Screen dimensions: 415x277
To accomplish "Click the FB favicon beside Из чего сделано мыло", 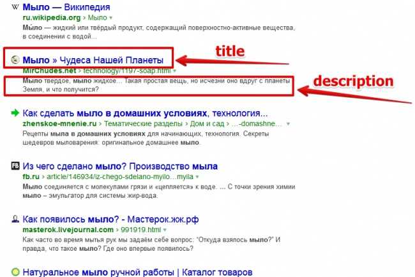I will coord(15,166).
